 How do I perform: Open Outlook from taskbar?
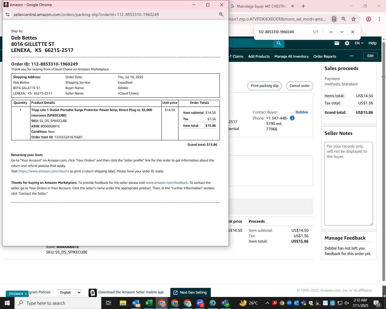click(x=136, y=303)
